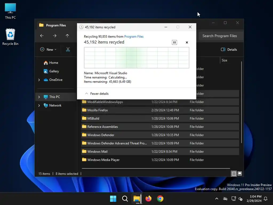Viewport: 273px width, 205px height.
Task: Click File Explorer taskbar icon
Action: coord(137,199)
